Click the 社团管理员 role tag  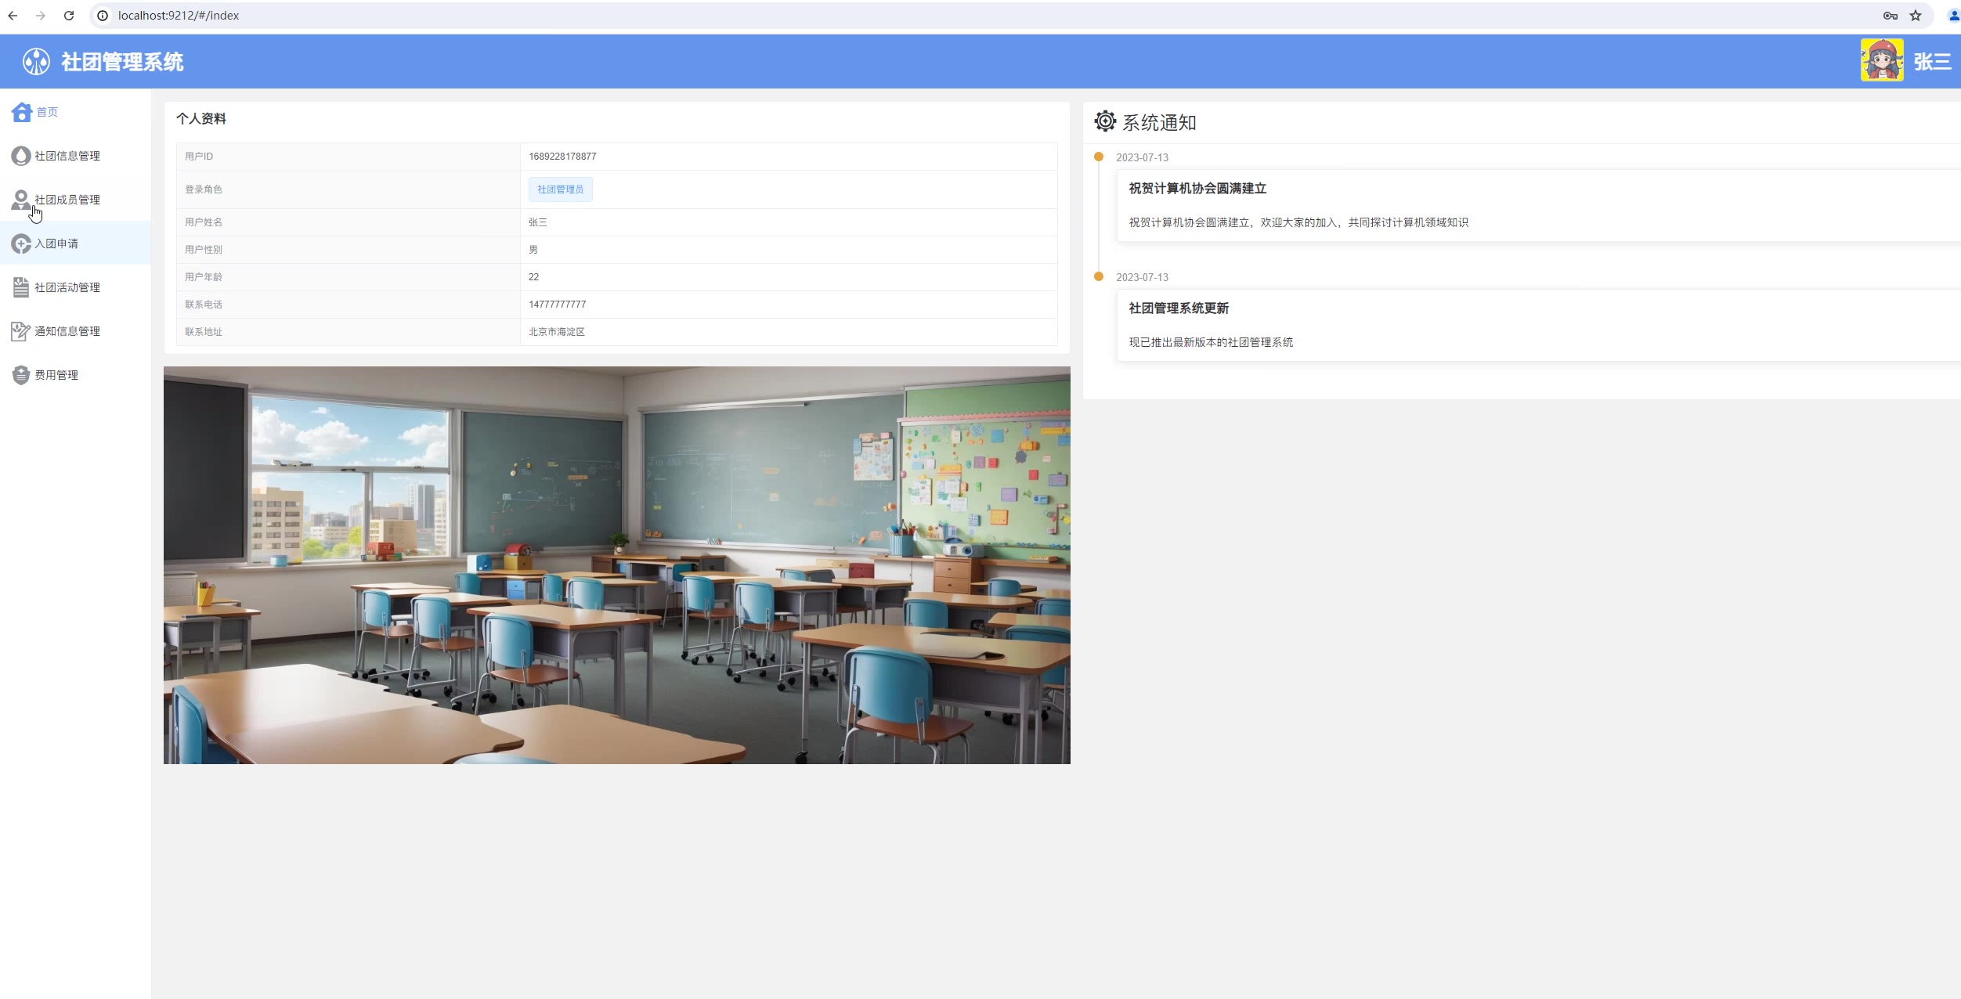click(561, 189)
